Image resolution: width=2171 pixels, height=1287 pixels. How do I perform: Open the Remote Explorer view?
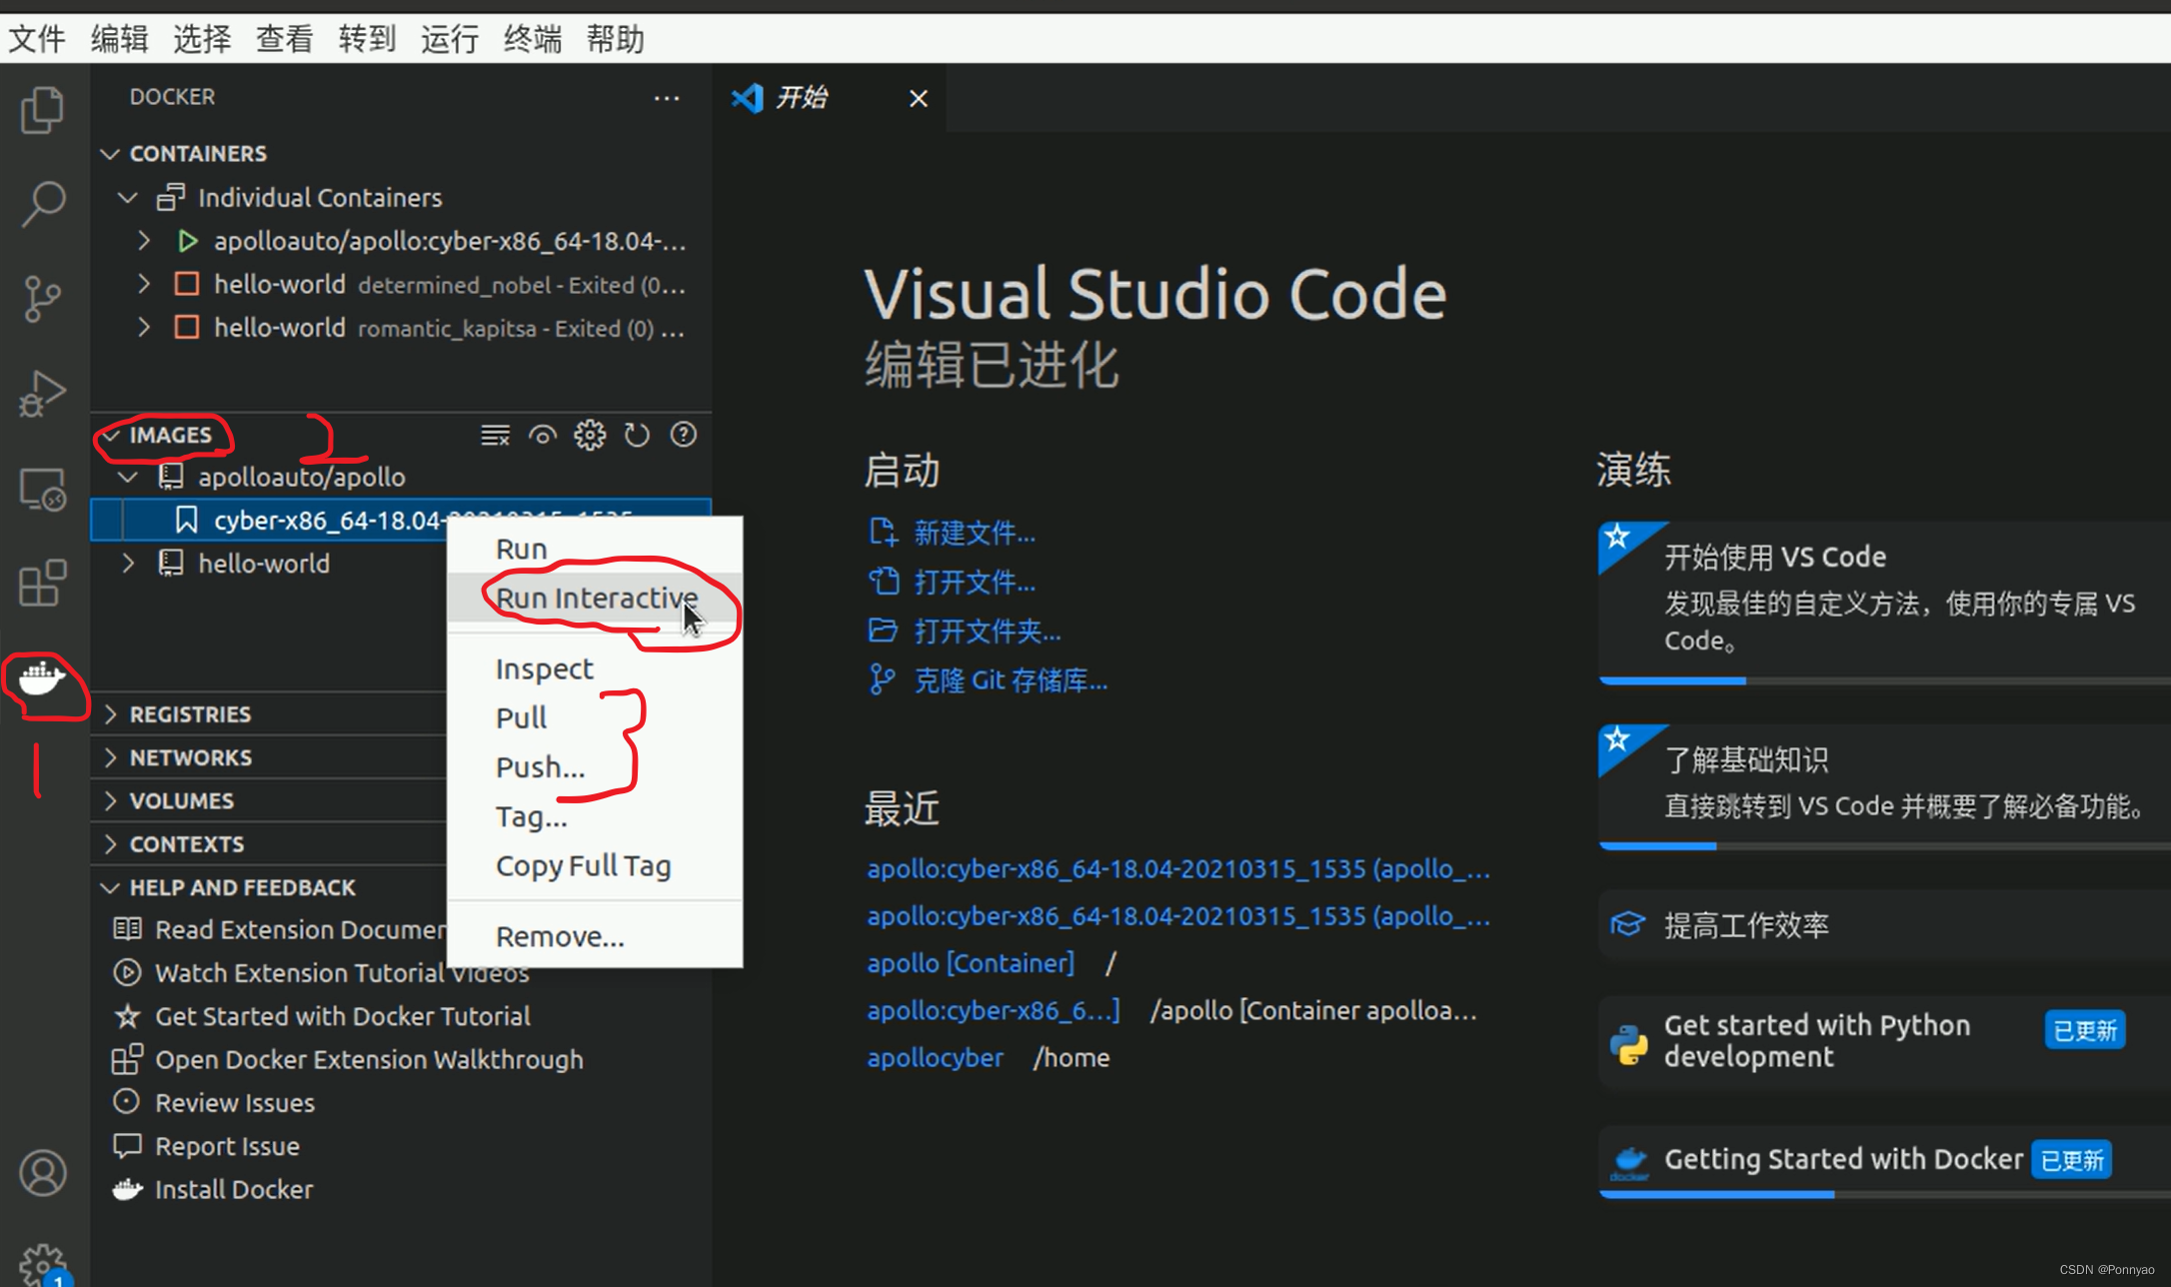point(42,488)
